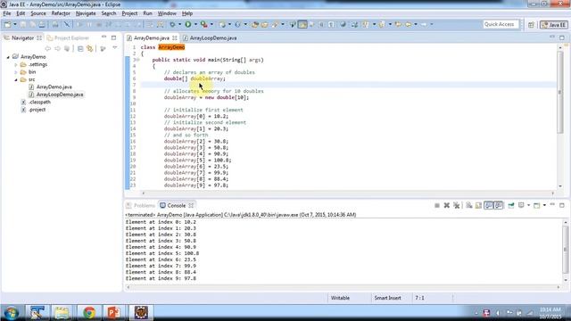The image size is (571, 321).
Task: Click the green Run button icon
Action: (188, 24)
